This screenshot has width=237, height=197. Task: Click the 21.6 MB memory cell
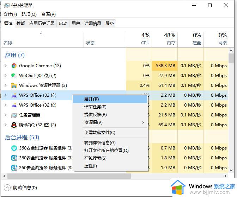[x=165, y=115]
